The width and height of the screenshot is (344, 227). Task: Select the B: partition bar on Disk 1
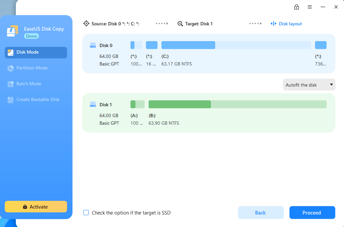tap(237, 104)
